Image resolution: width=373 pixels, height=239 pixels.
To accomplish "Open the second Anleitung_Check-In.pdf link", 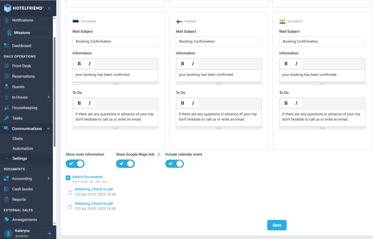I will 94,203.
